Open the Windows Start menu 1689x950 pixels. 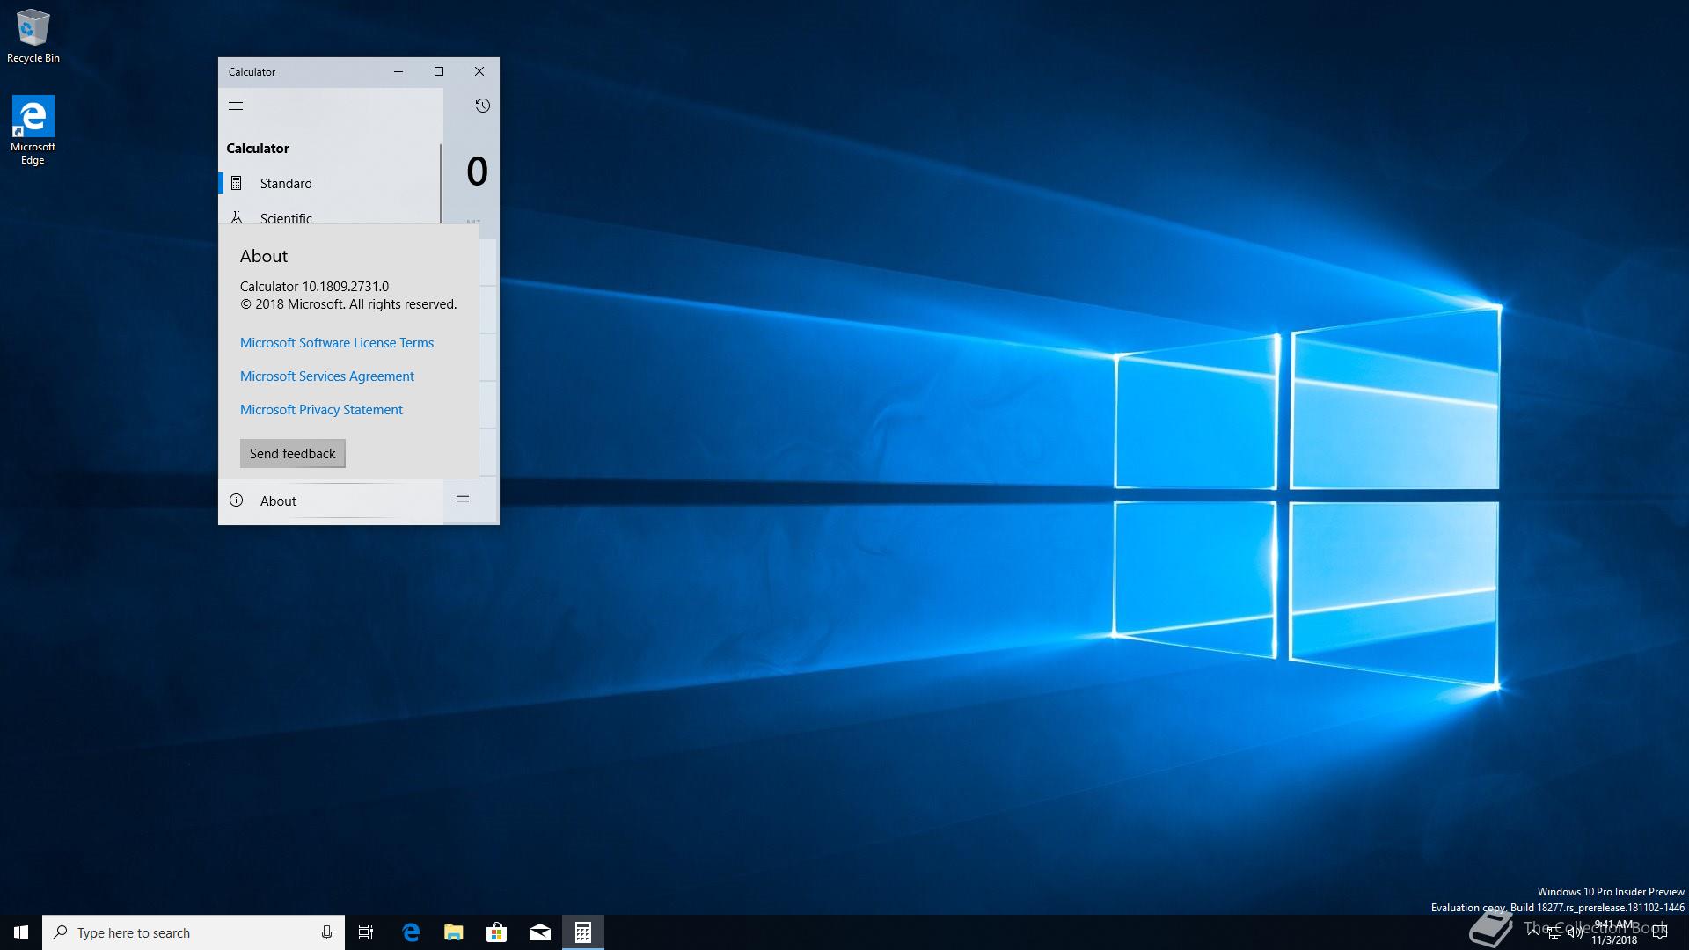coord(21,932)
